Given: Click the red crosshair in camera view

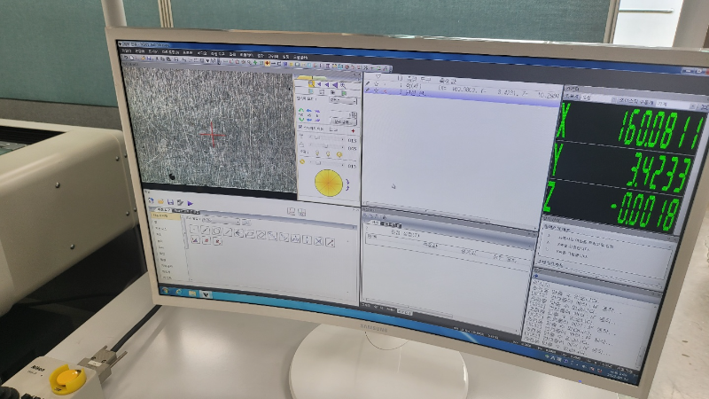Looking at the screenshot, I should click(x=212, y=135).
